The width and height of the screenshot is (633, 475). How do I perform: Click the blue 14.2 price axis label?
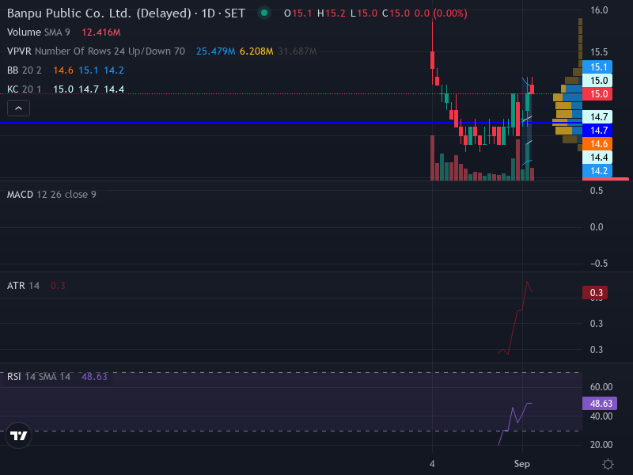(x=597, y=171)
